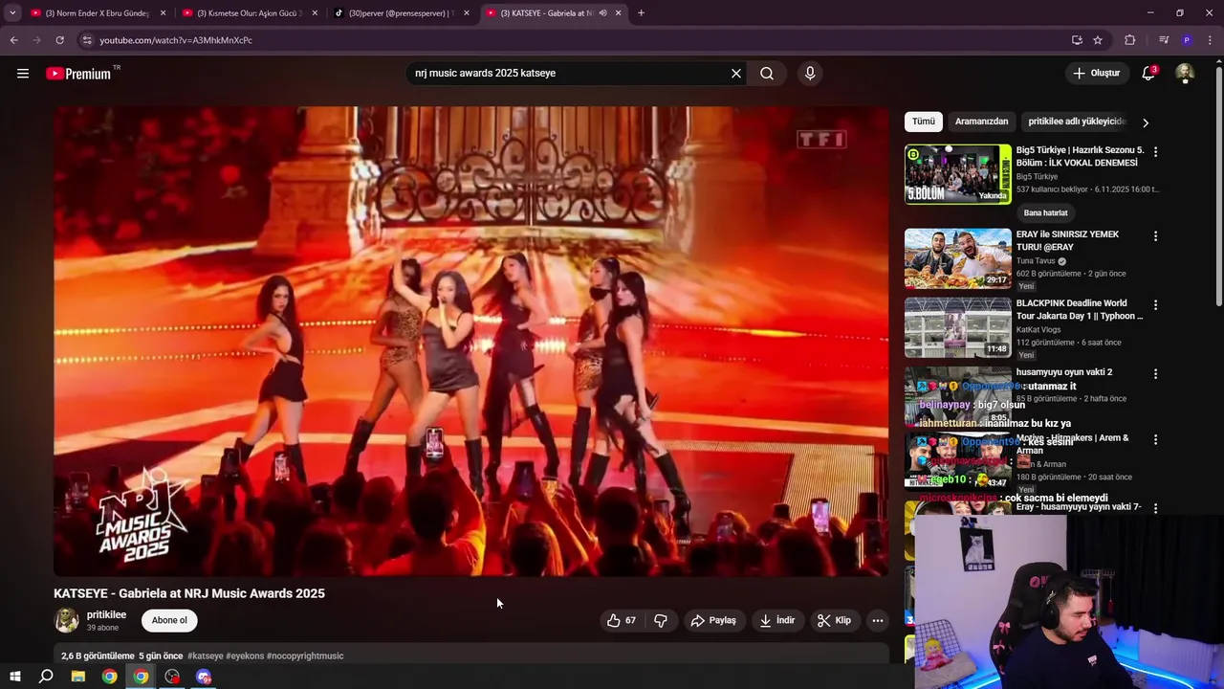
Task: Select the Tümü filter chip
Action: 924,122
